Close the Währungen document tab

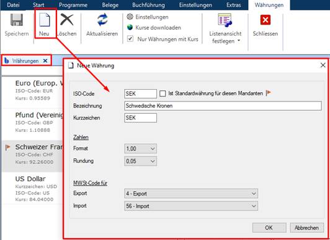(x=45, y=61)
